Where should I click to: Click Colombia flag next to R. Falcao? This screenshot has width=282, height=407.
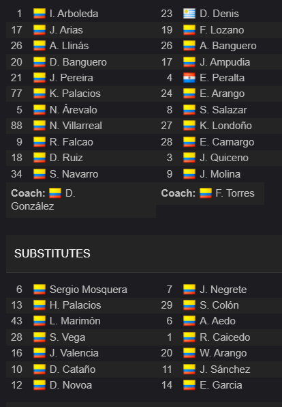(40, 142)
